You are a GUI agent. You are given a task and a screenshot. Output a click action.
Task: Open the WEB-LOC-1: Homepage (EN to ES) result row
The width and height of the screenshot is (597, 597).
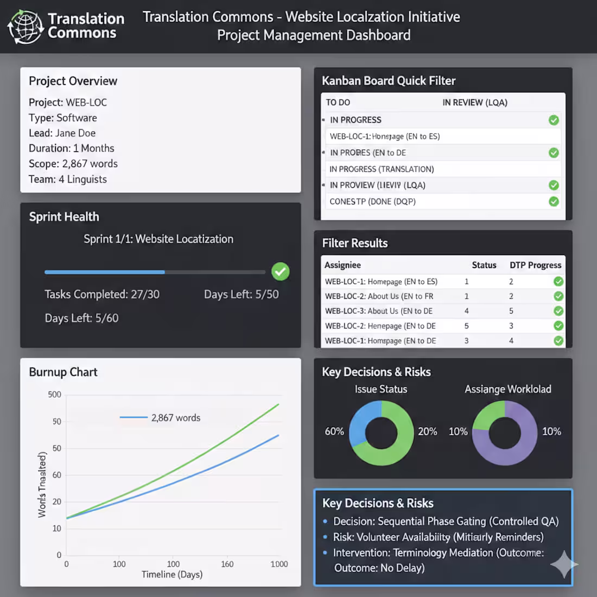click(x=443, y=281)
